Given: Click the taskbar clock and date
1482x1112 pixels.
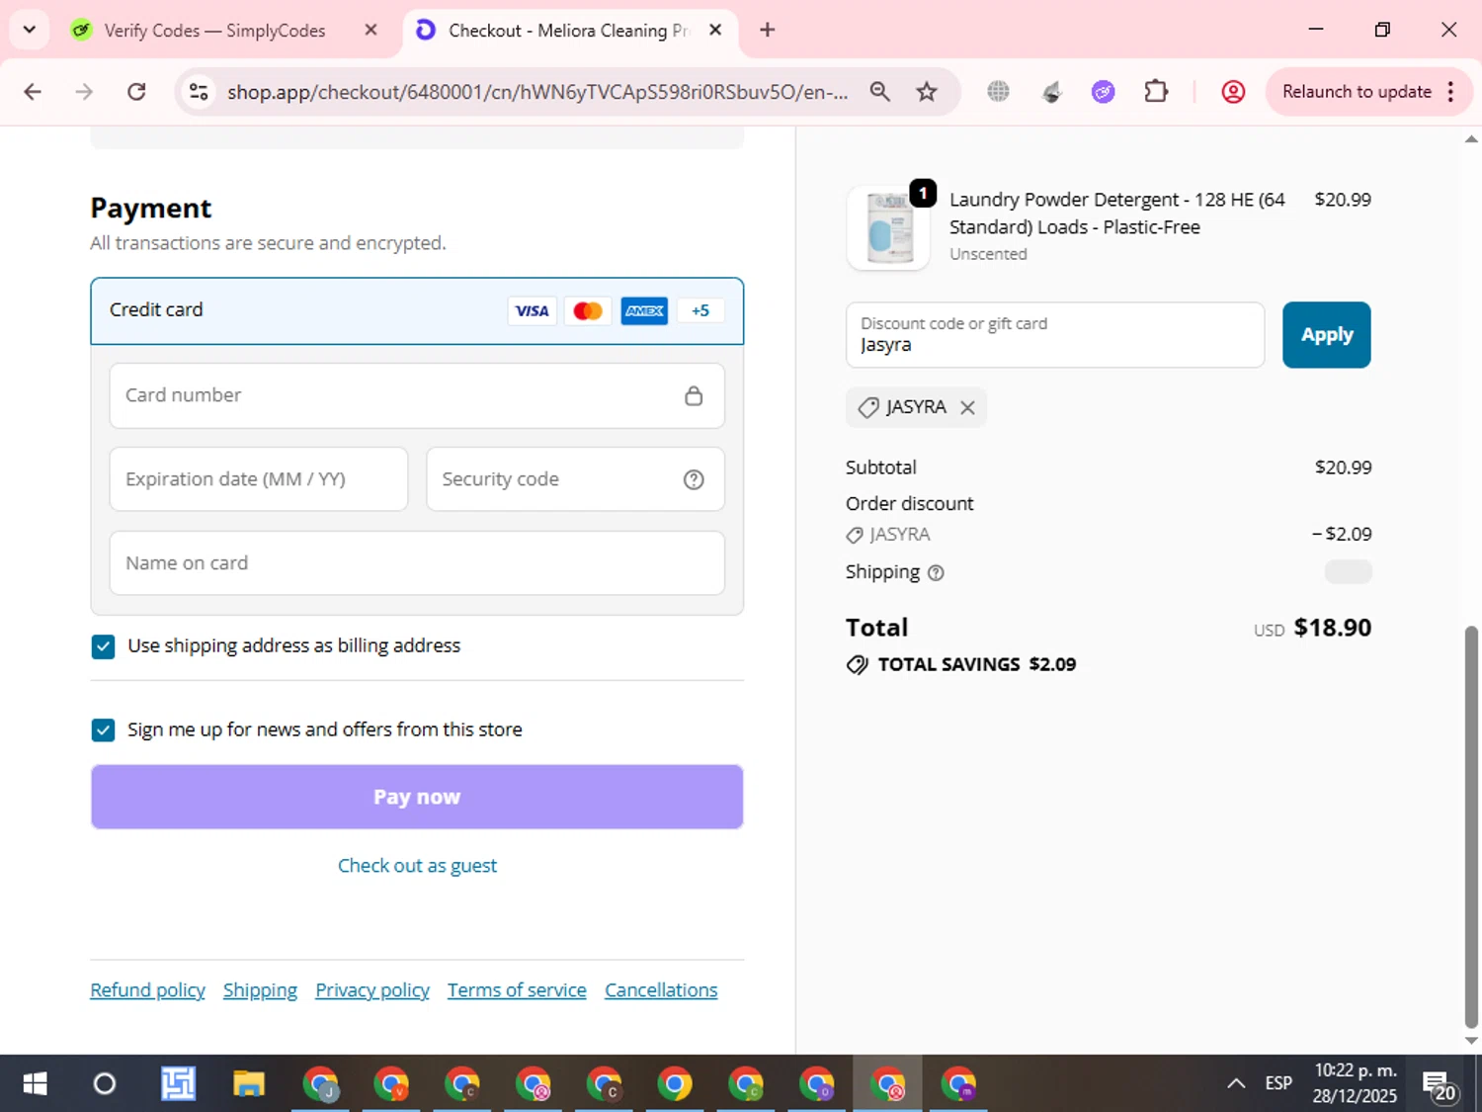Looking at the screenshot, I should (1355, 1083).
